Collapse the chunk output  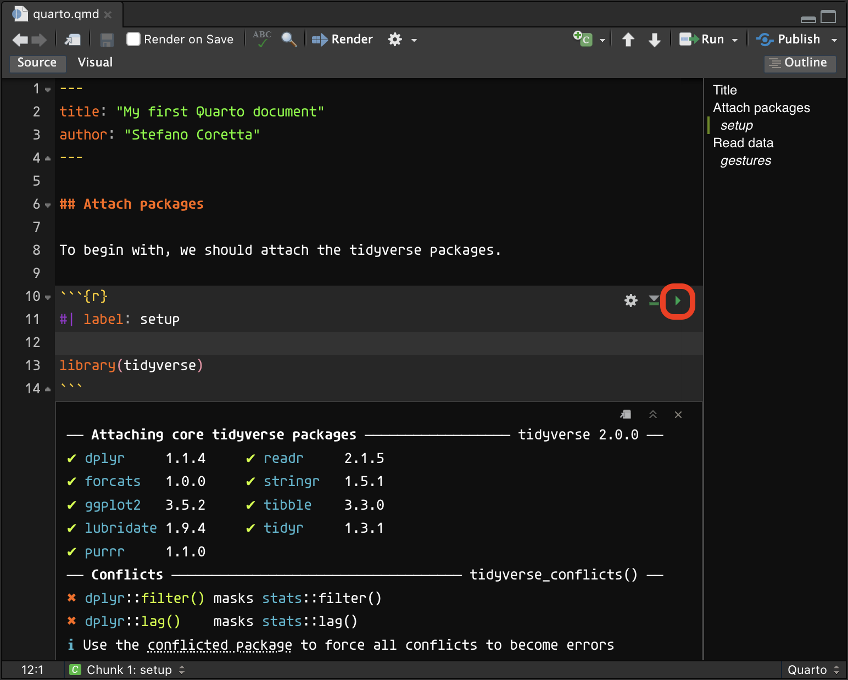click(x=653, y=415)
